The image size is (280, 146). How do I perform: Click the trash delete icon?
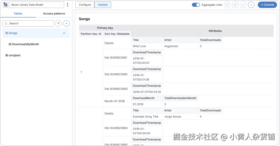pyautogui.click(x=227, y=5)
